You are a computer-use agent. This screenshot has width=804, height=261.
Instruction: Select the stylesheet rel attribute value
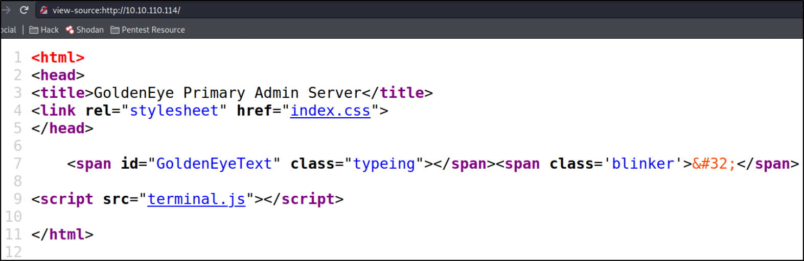click(174, 111)
